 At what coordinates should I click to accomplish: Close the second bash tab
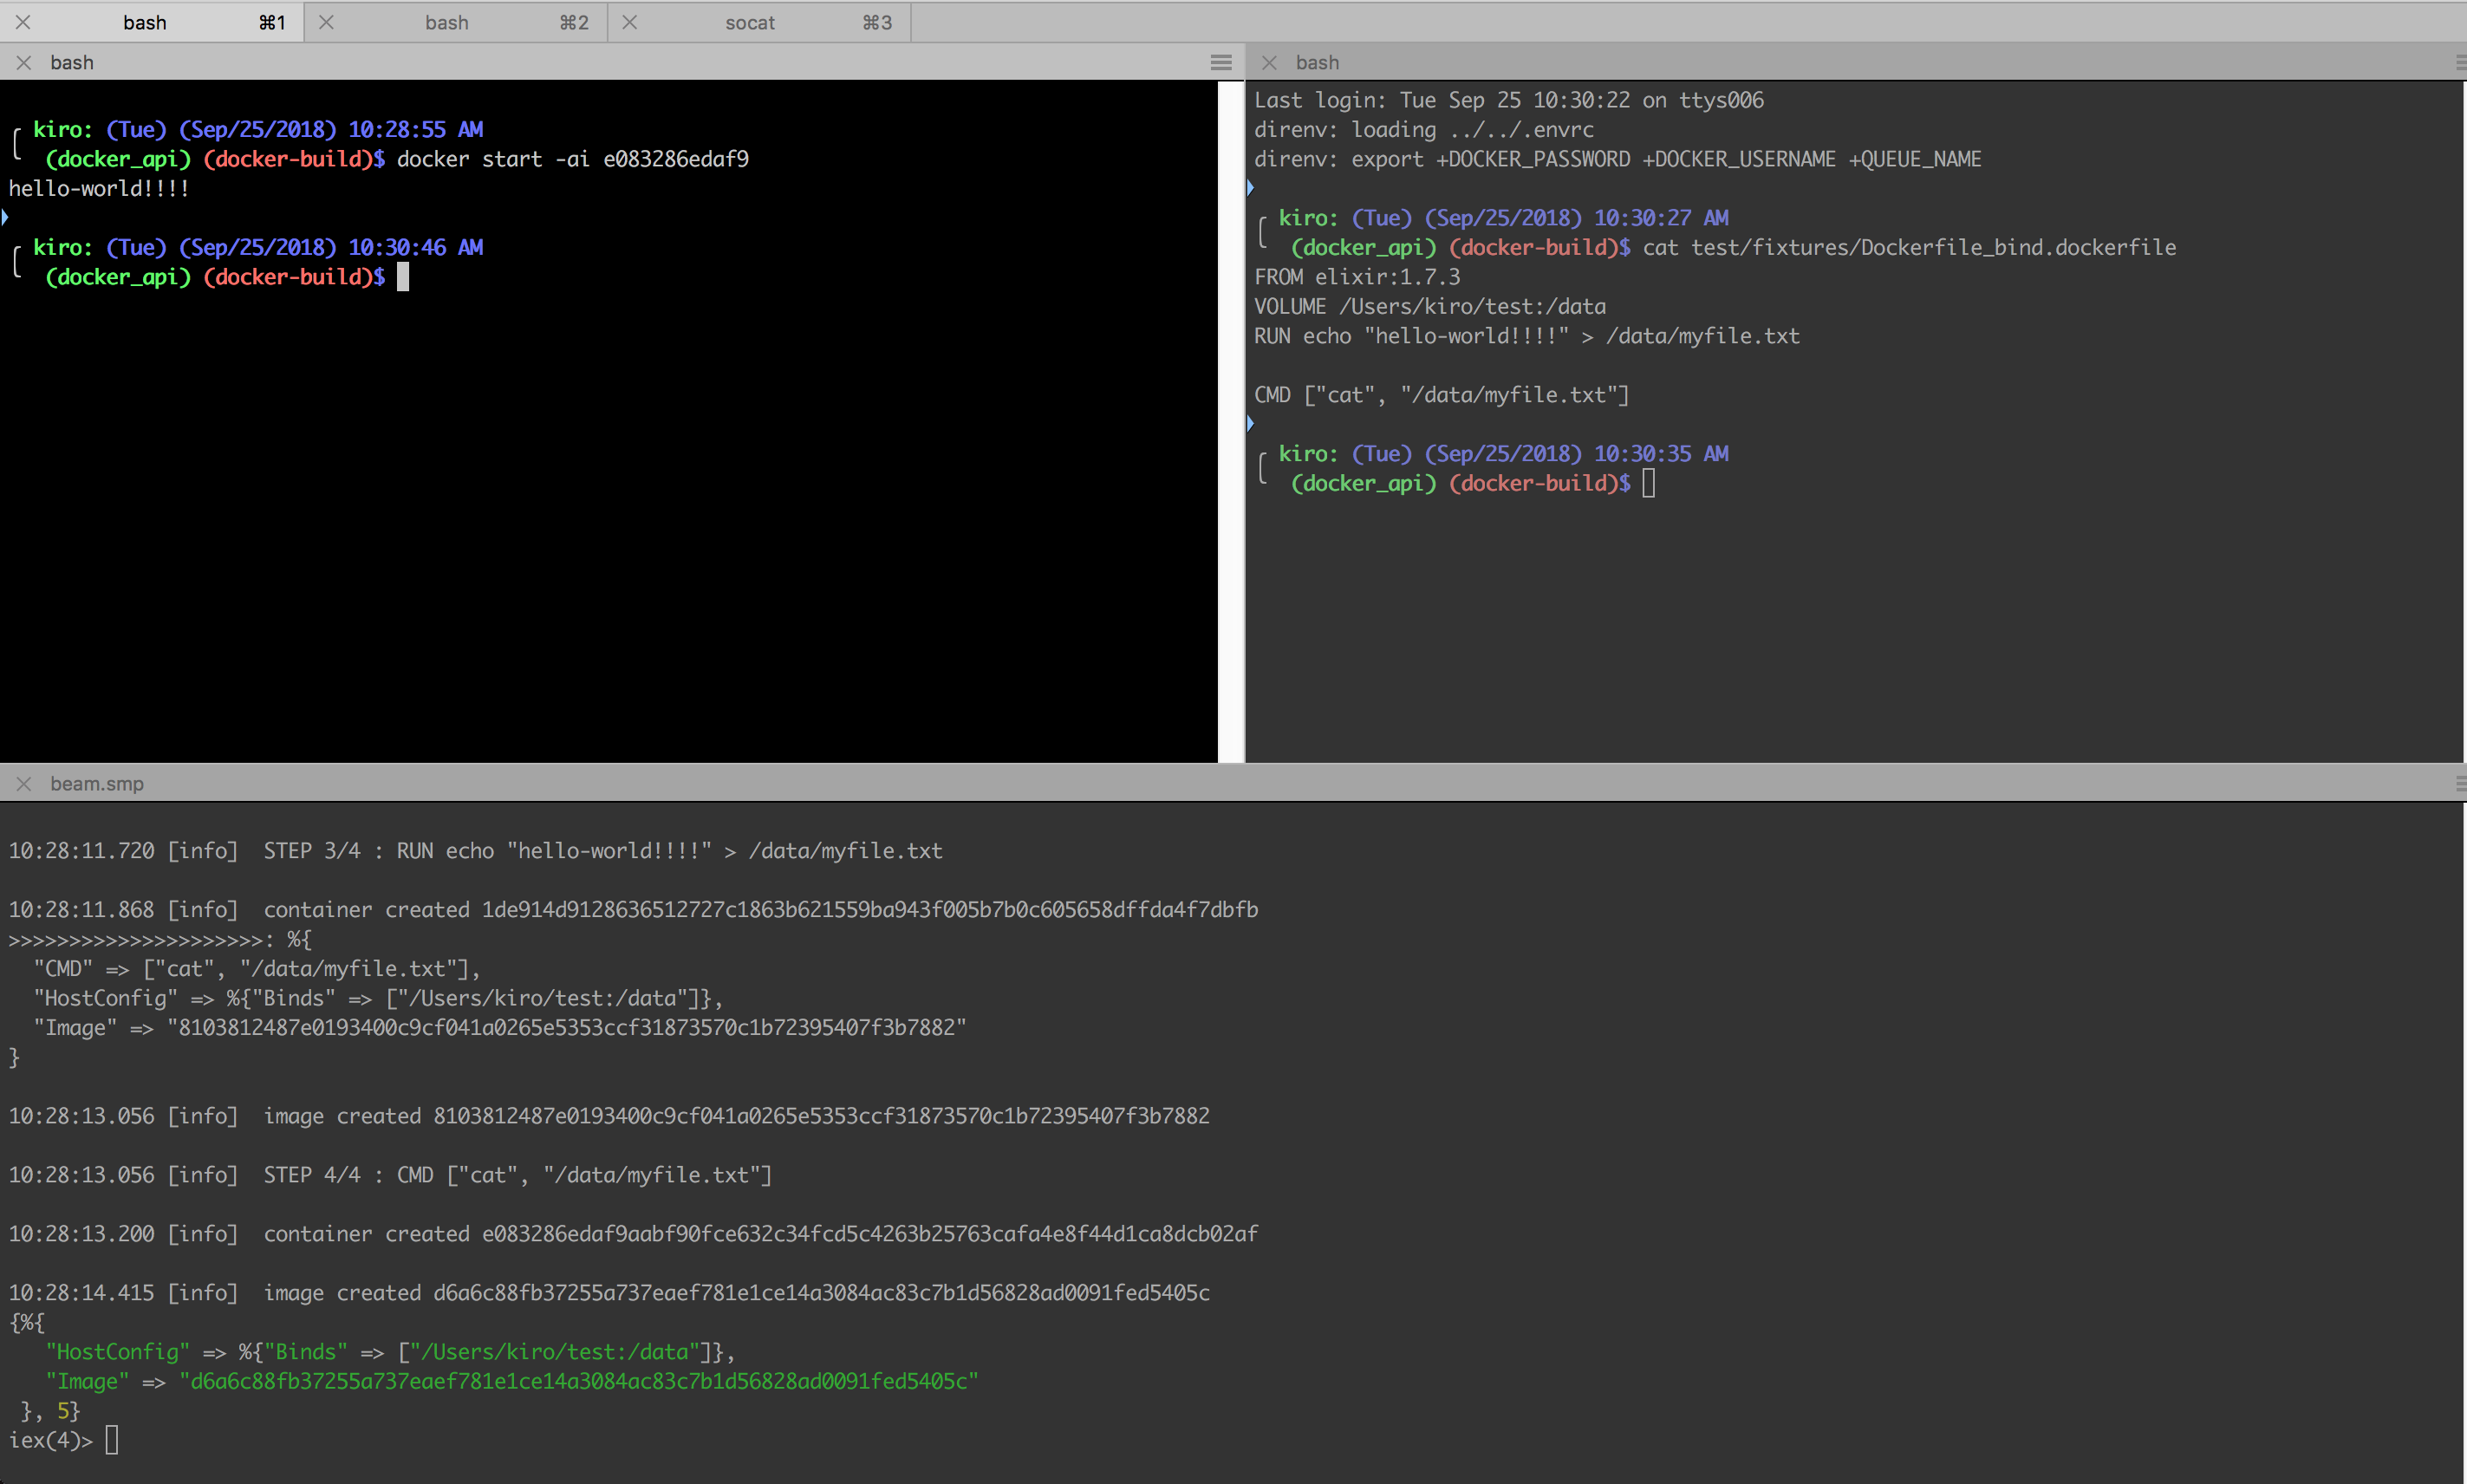[x=326, y=22]
